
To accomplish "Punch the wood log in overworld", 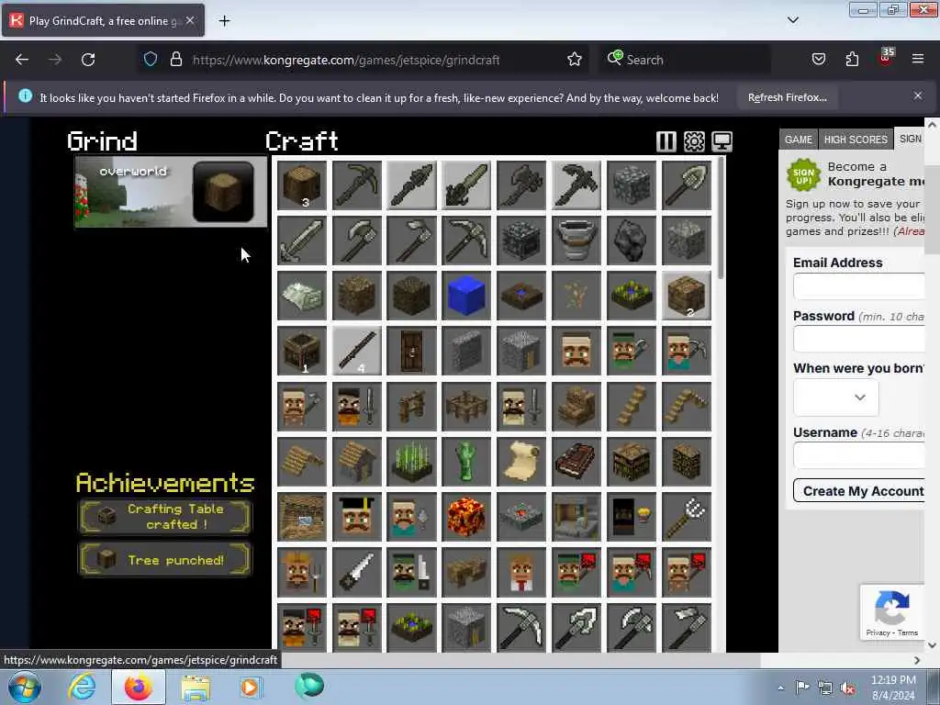I will (223, 192).
